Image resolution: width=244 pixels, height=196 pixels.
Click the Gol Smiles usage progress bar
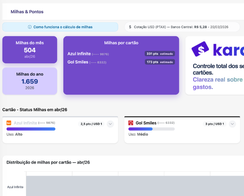click(x=151, y=129)
